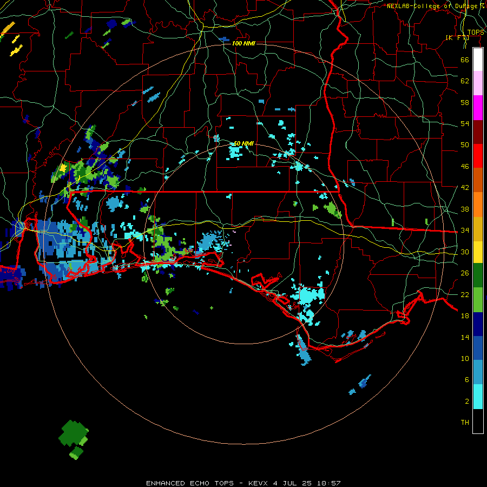This screenshot has width=487, height=487.
Task: Pick the bright yellow legend swatch above 30
Action: coord(478,252)
